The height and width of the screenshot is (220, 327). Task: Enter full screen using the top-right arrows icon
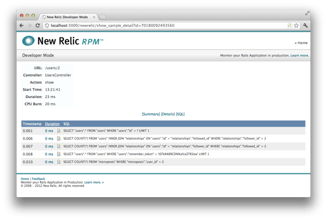[x=307, y=12]
